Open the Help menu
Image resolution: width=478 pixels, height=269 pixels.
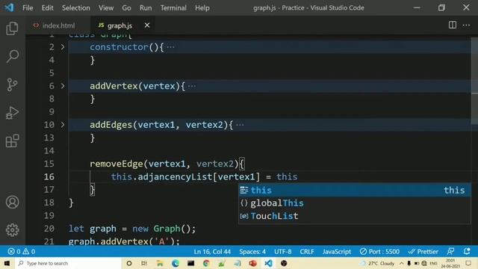pyautogui.click(x=202, y=7)
